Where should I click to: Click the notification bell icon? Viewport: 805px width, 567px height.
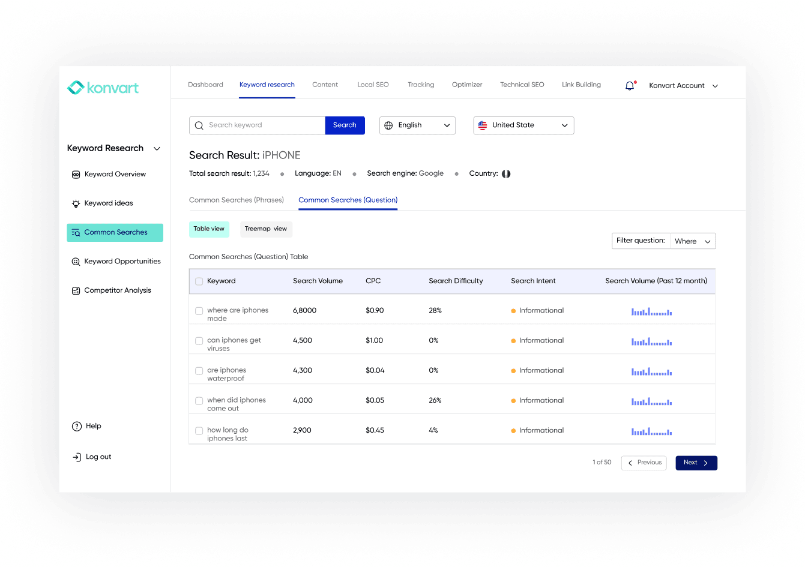pyautogui.click(x=630, y=86)
